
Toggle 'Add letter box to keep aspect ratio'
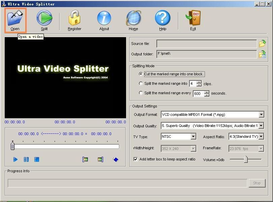(135, 159)
